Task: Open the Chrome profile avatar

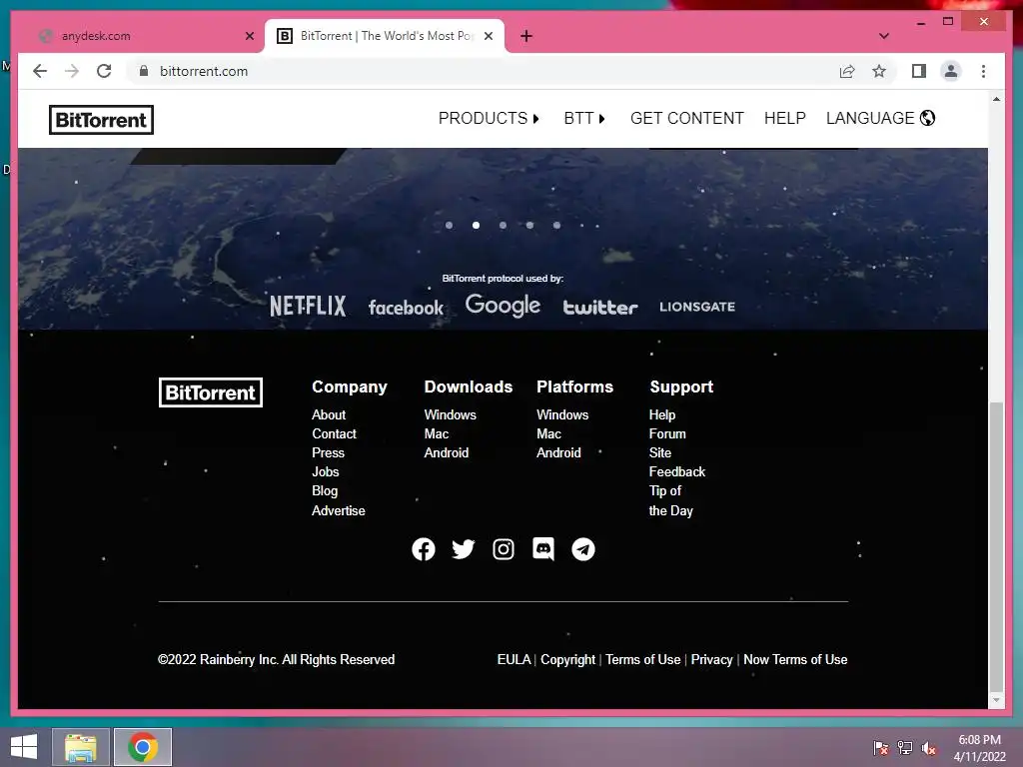Action: pyautogui.click(x=951, y=71)
